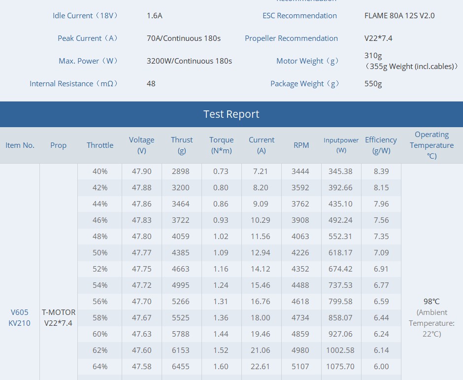Select the Throttle column header
The image size is (463, 380).
pos(100,145)
